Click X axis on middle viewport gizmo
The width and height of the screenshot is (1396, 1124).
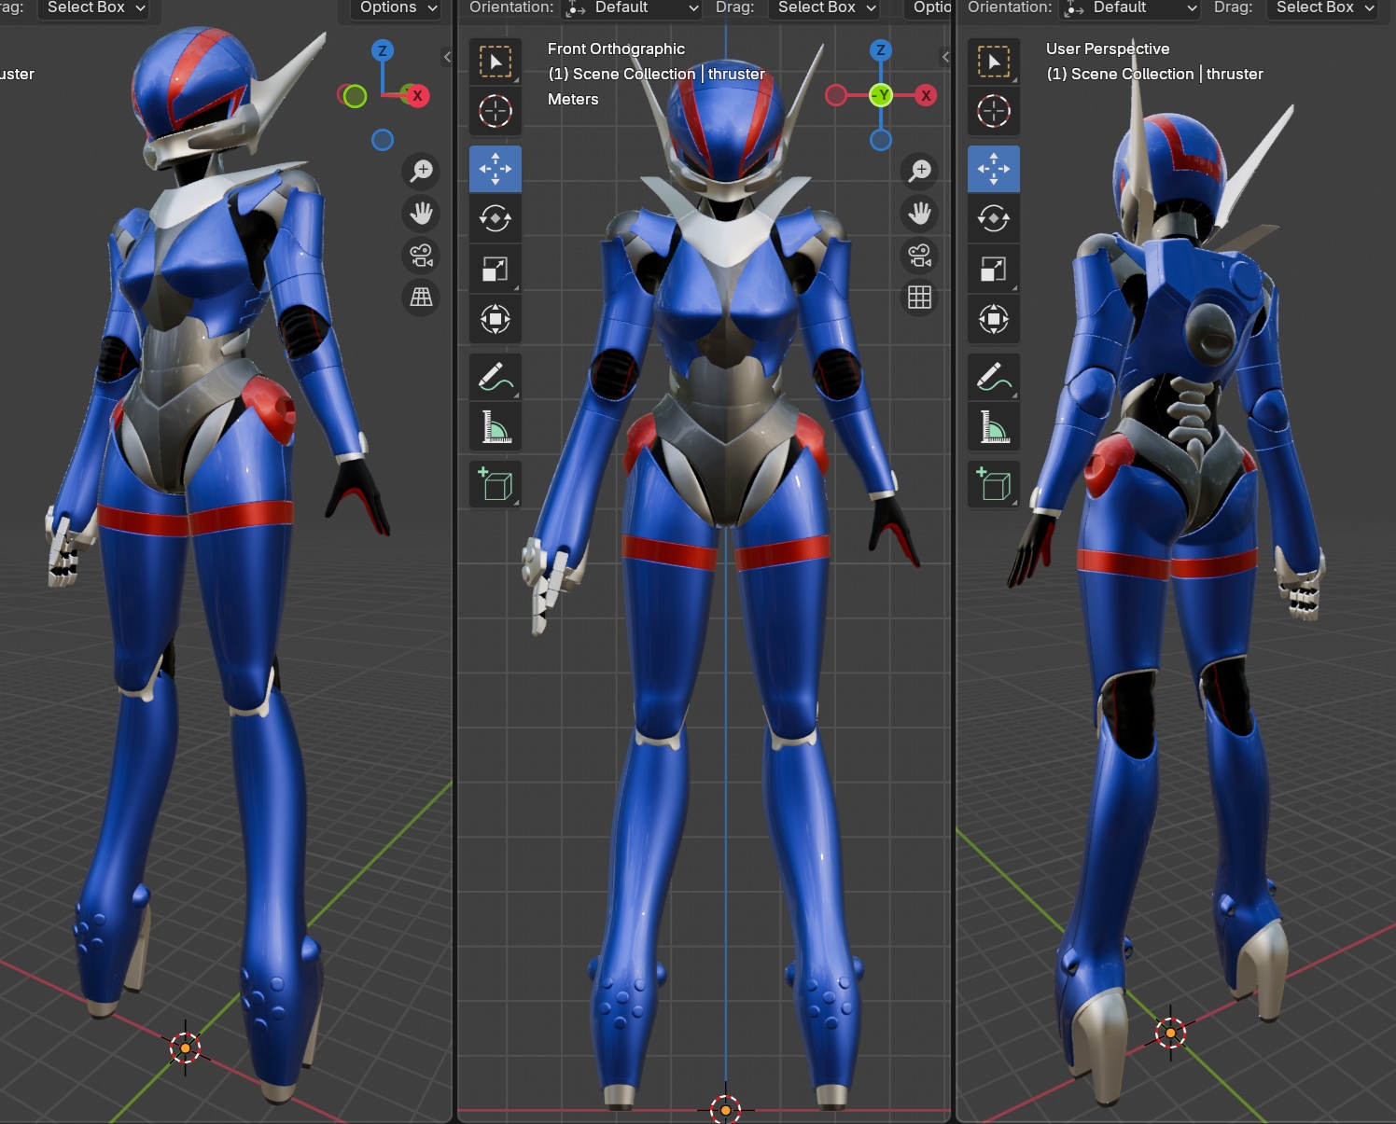[926, 95]
